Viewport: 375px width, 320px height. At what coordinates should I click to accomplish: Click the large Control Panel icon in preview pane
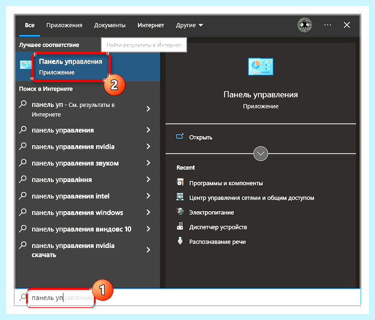tap(261, 67)
